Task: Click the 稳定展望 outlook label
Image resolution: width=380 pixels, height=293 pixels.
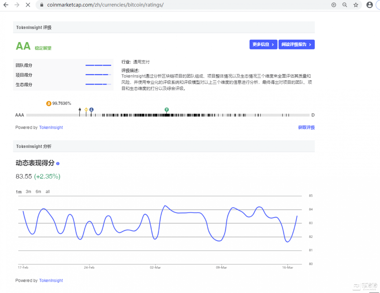Action: pyautogui.click(x=43, y=48)
